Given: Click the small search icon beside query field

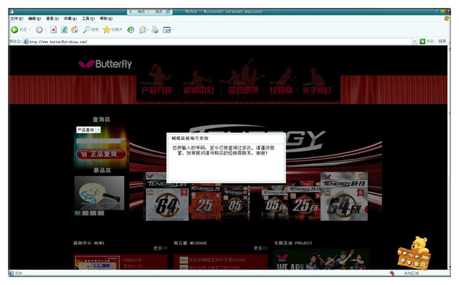Looking at the screenshot, I should (x=124, y=141).
